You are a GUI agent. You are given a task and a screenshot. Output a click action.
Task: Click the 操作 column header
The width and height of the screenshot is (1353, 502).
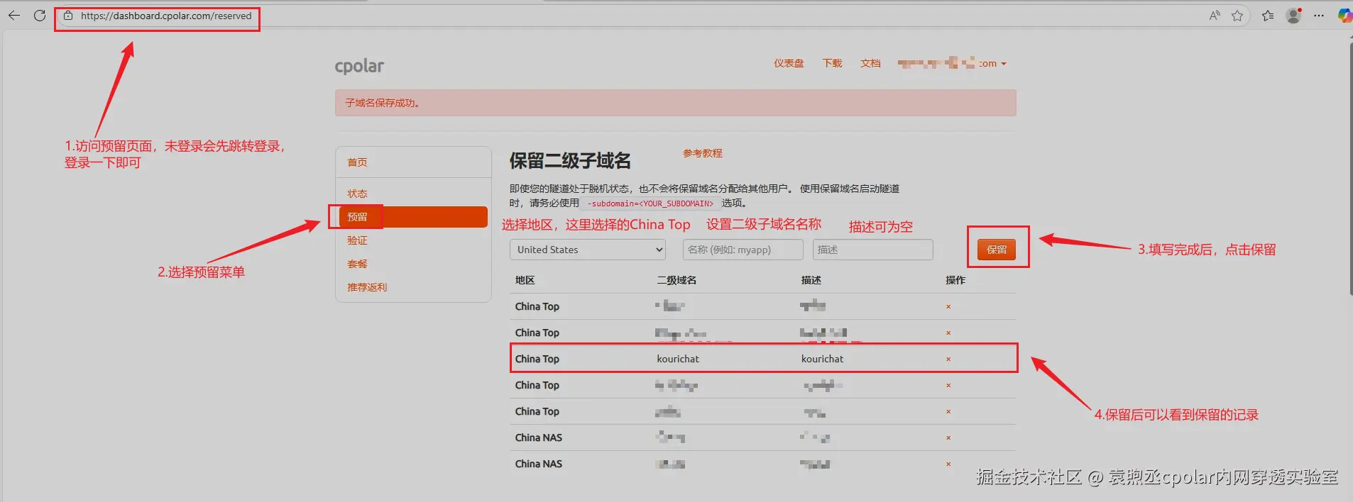tap(955, 281)
